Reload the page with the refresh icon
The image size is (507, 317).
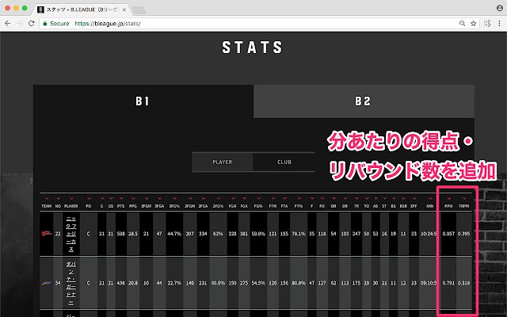[x=32, y=24]
